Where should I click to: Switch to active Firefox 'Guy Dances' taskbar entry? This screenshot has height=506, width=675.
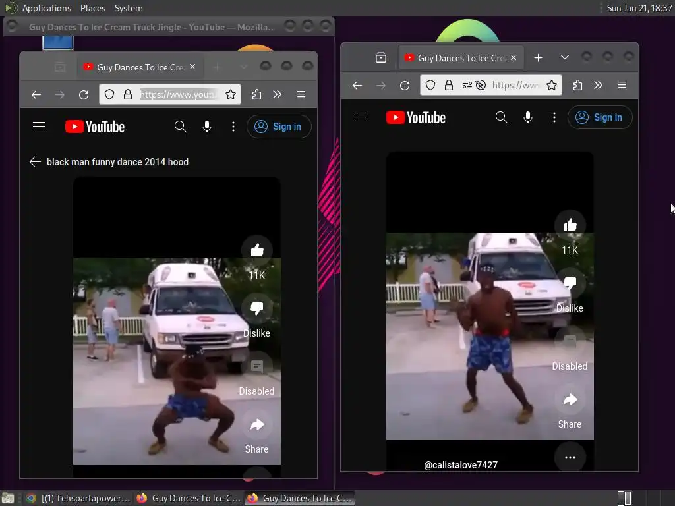[300, 498]
